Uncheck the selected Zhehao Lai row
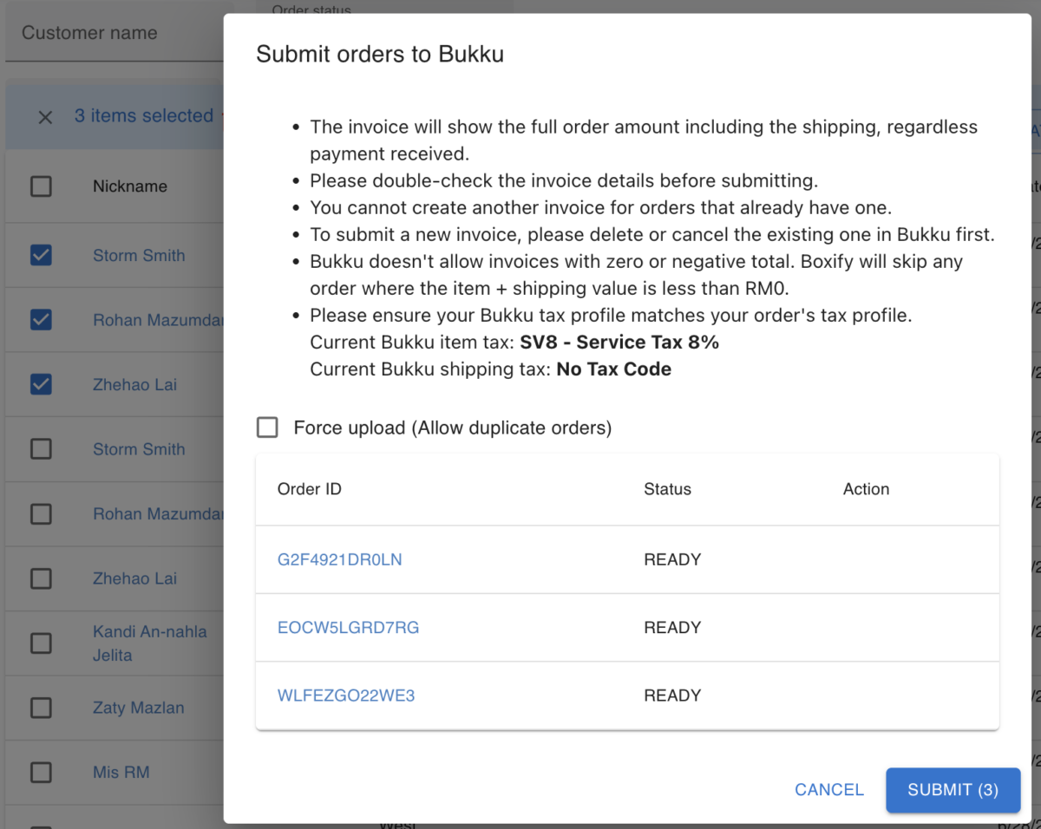The image size is (1041, 829). coord(41,383)
